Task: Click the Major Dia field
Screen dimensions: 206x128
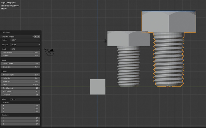Action: (x=20, y=78)
